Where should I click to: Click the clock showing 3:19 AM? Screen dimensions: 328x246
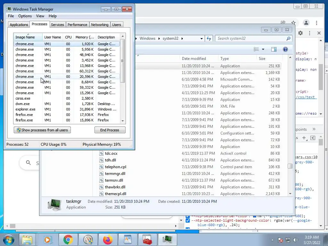point(311,237)
